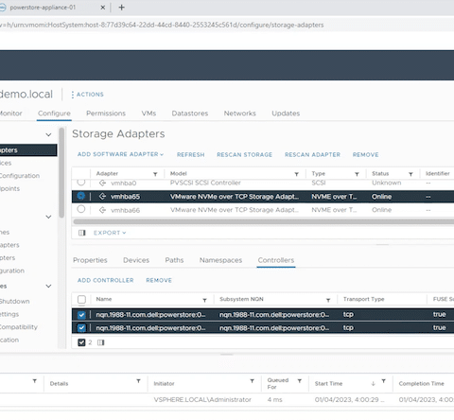Collapse the third sidebar section chevron
This screenshot has width=454, height=420.
(x=48, y=286)
